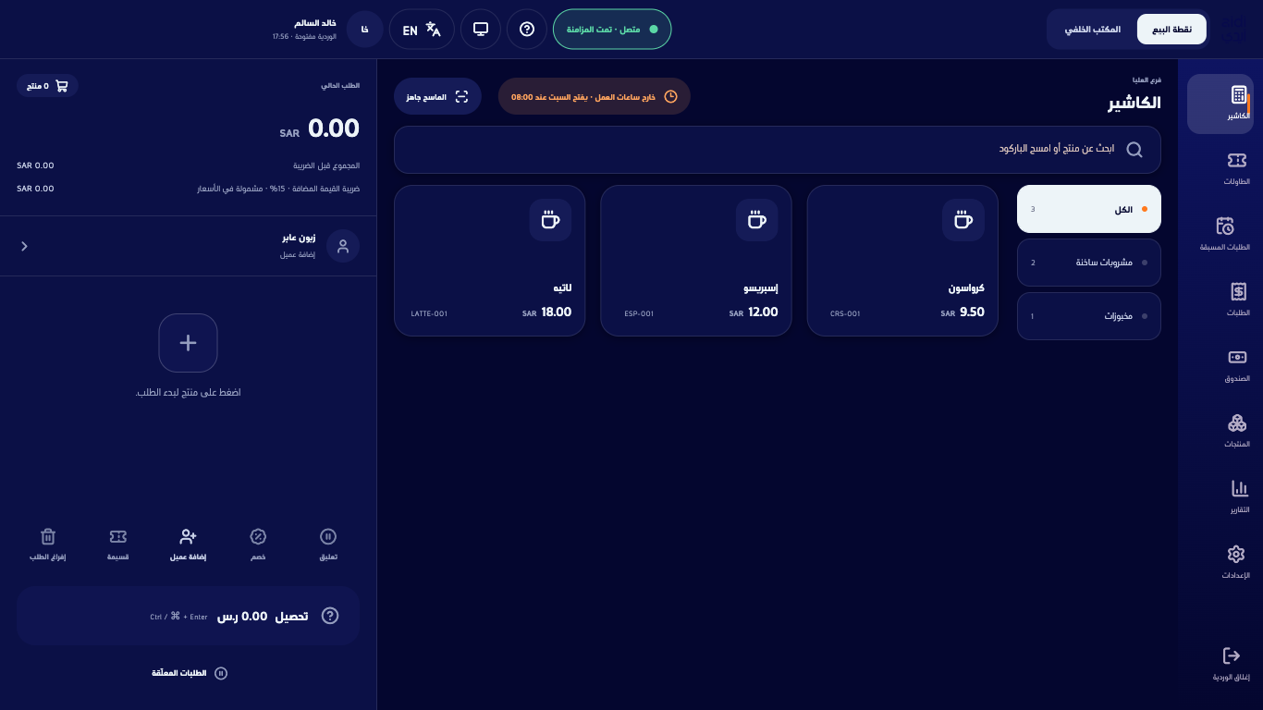Click the help question mark in top bar
This screenshot has height=710, width=1263.
coord(527,29)
